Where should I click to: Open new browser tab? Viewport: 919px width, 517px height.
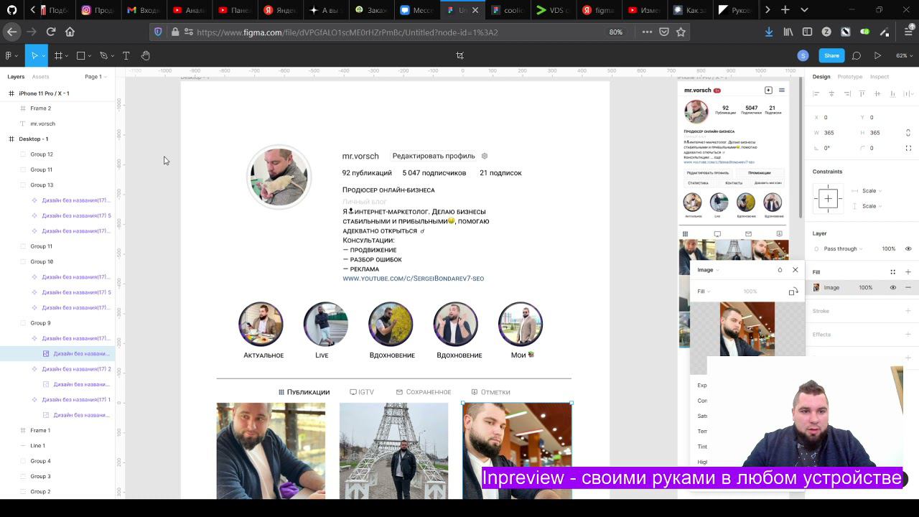785,10
